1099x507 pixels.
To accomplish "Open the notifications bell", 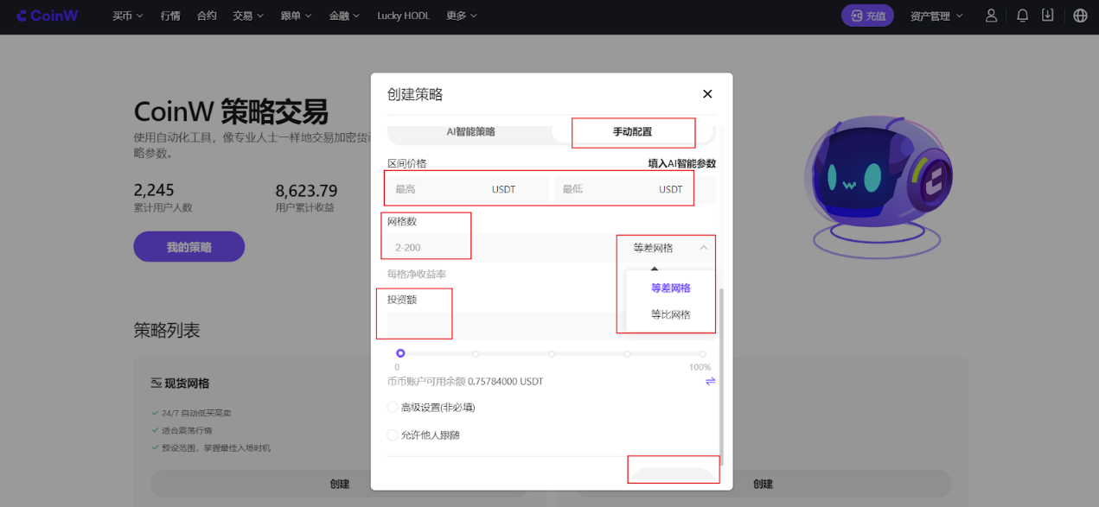I will coord(1022,16).
